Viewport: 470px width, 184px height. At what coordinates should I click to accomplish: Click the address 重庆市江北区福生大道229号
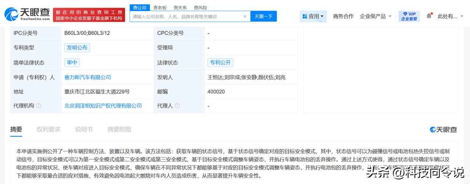(x=97, y=92)
